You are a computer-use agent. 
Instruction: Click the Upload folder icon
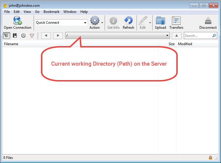pyautogui.click(x=160, y=21)
